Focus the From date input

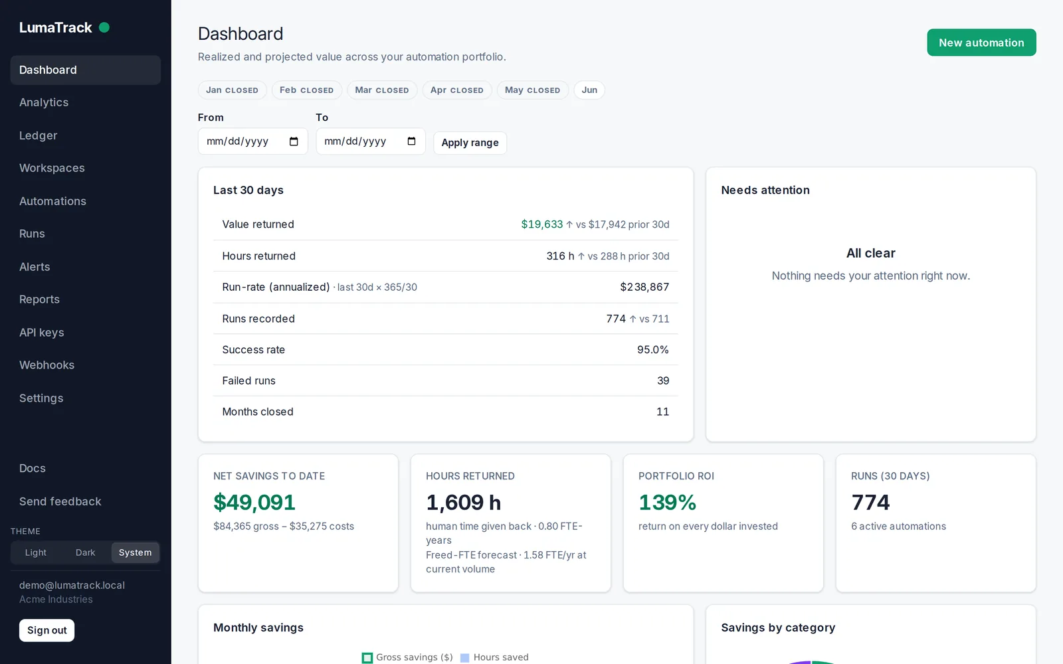tap(252, 141)
